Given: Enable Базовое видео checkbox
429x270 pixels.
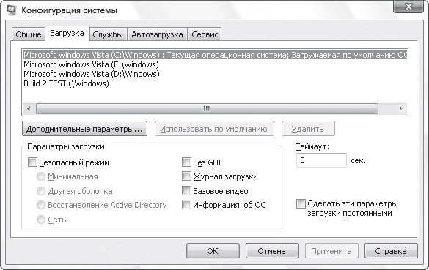Looking at the screenshot, I should pyautogui.click(x=186, y=191).
